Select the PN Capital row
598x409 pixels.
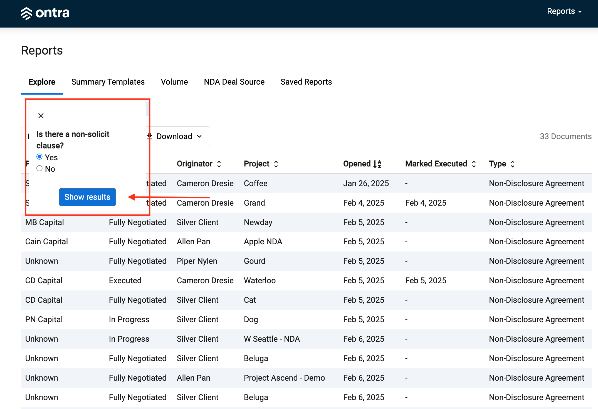click(306, 319)
